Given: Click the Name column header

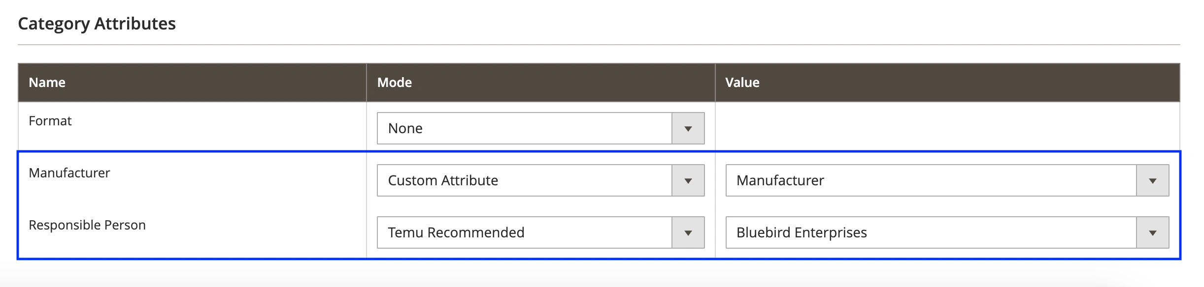Looking at the screenshot, I should coord(47,83).
